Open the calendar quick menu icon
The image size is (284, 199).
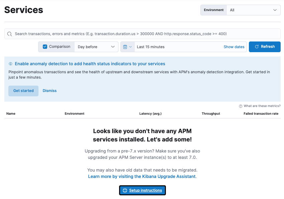pos(125,47)
